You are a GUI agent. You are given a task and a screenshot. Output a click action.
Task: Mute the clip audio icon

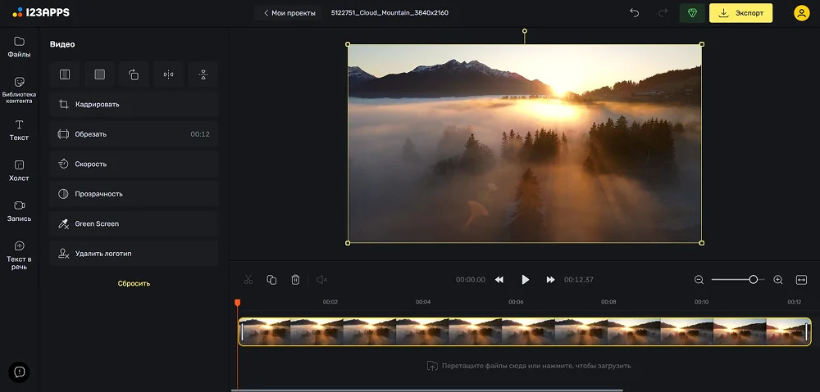[x=321, y=280]
